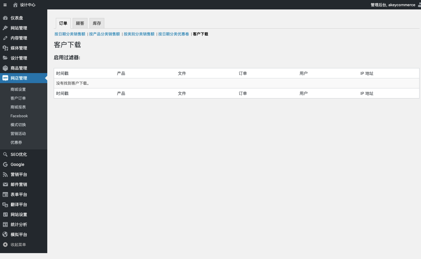Click the user avatar icon in the top right
This screenshot has height=259, width=421.
(x=419, y=5)
